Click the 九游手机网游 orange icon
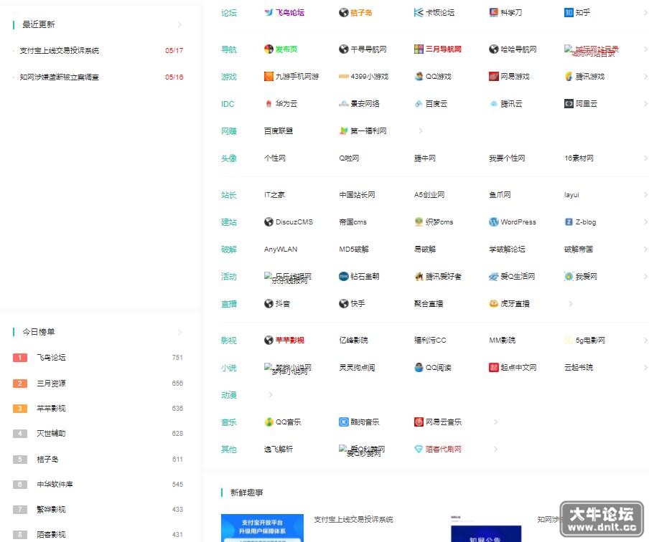This screenshot has height=542, width=649. [269, 77]
